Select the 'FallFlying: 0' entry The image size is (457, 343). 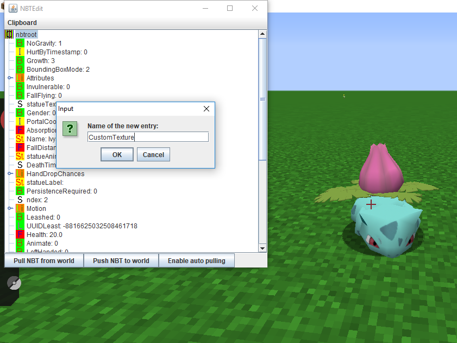click(x=45, y=95)
